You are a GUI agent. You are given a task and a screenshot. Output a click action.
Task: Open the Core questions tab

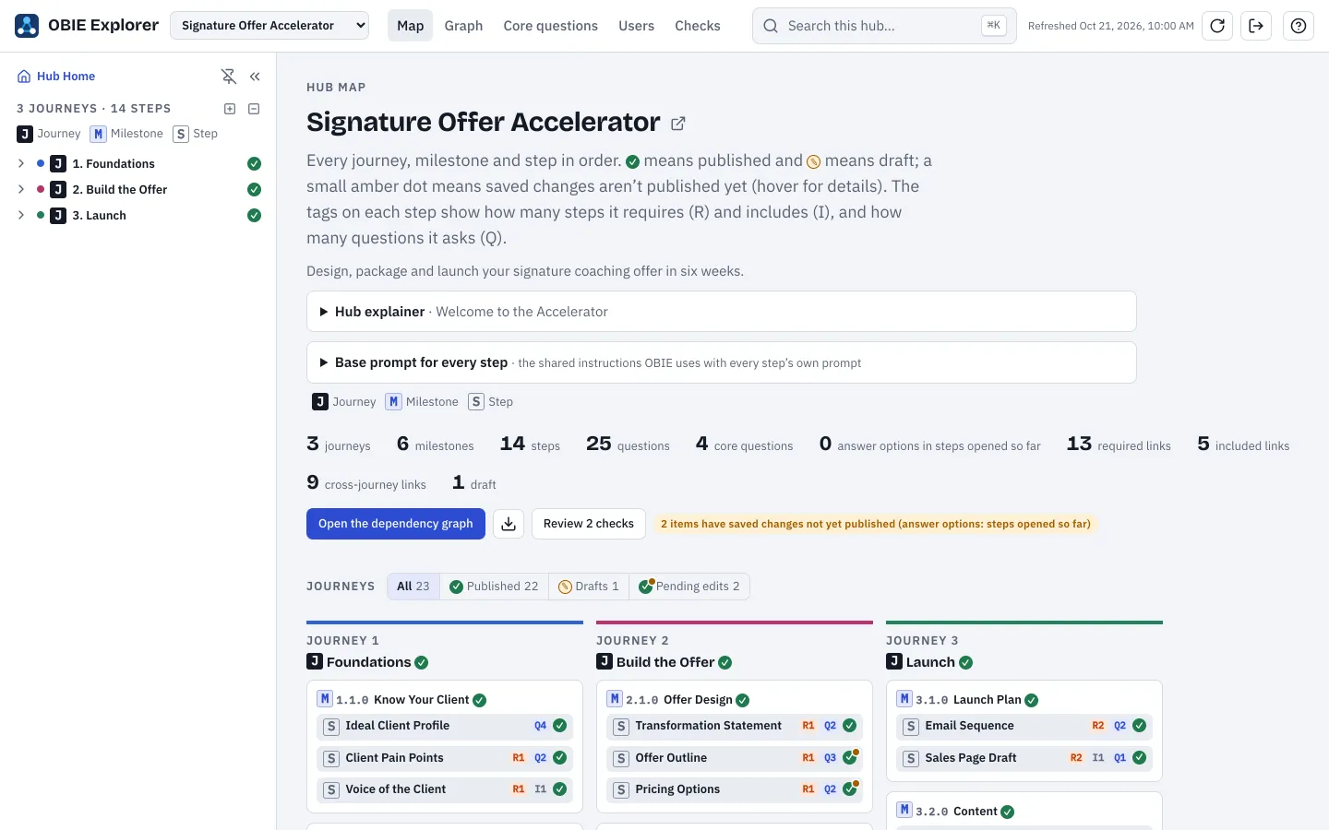coord(551,26)
